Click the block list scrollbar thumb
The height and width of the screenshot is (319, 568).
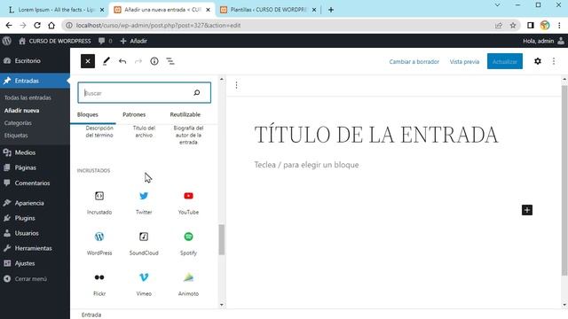point(222,239)
